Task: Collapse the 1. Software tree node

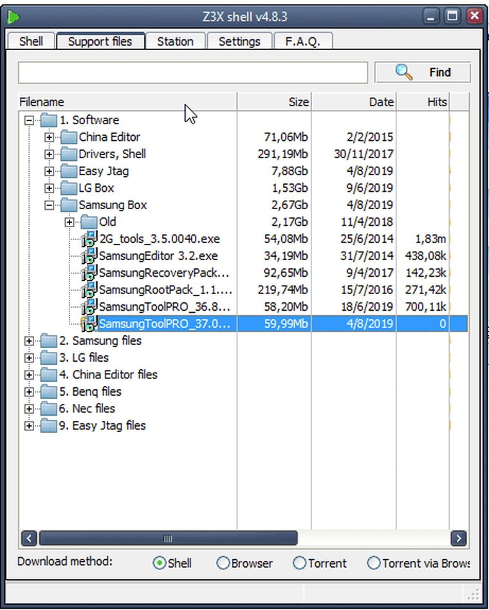Action: point(29,120)
